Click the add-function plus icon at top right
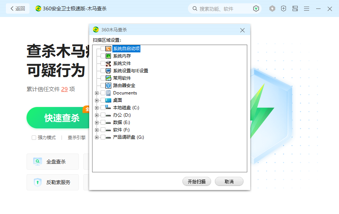The width and height of the screenshot is (339, 214). point(283,8)
